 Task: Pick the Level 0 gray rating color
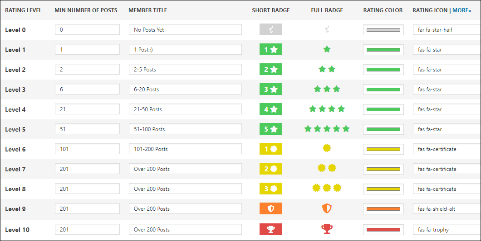(383, 30)
